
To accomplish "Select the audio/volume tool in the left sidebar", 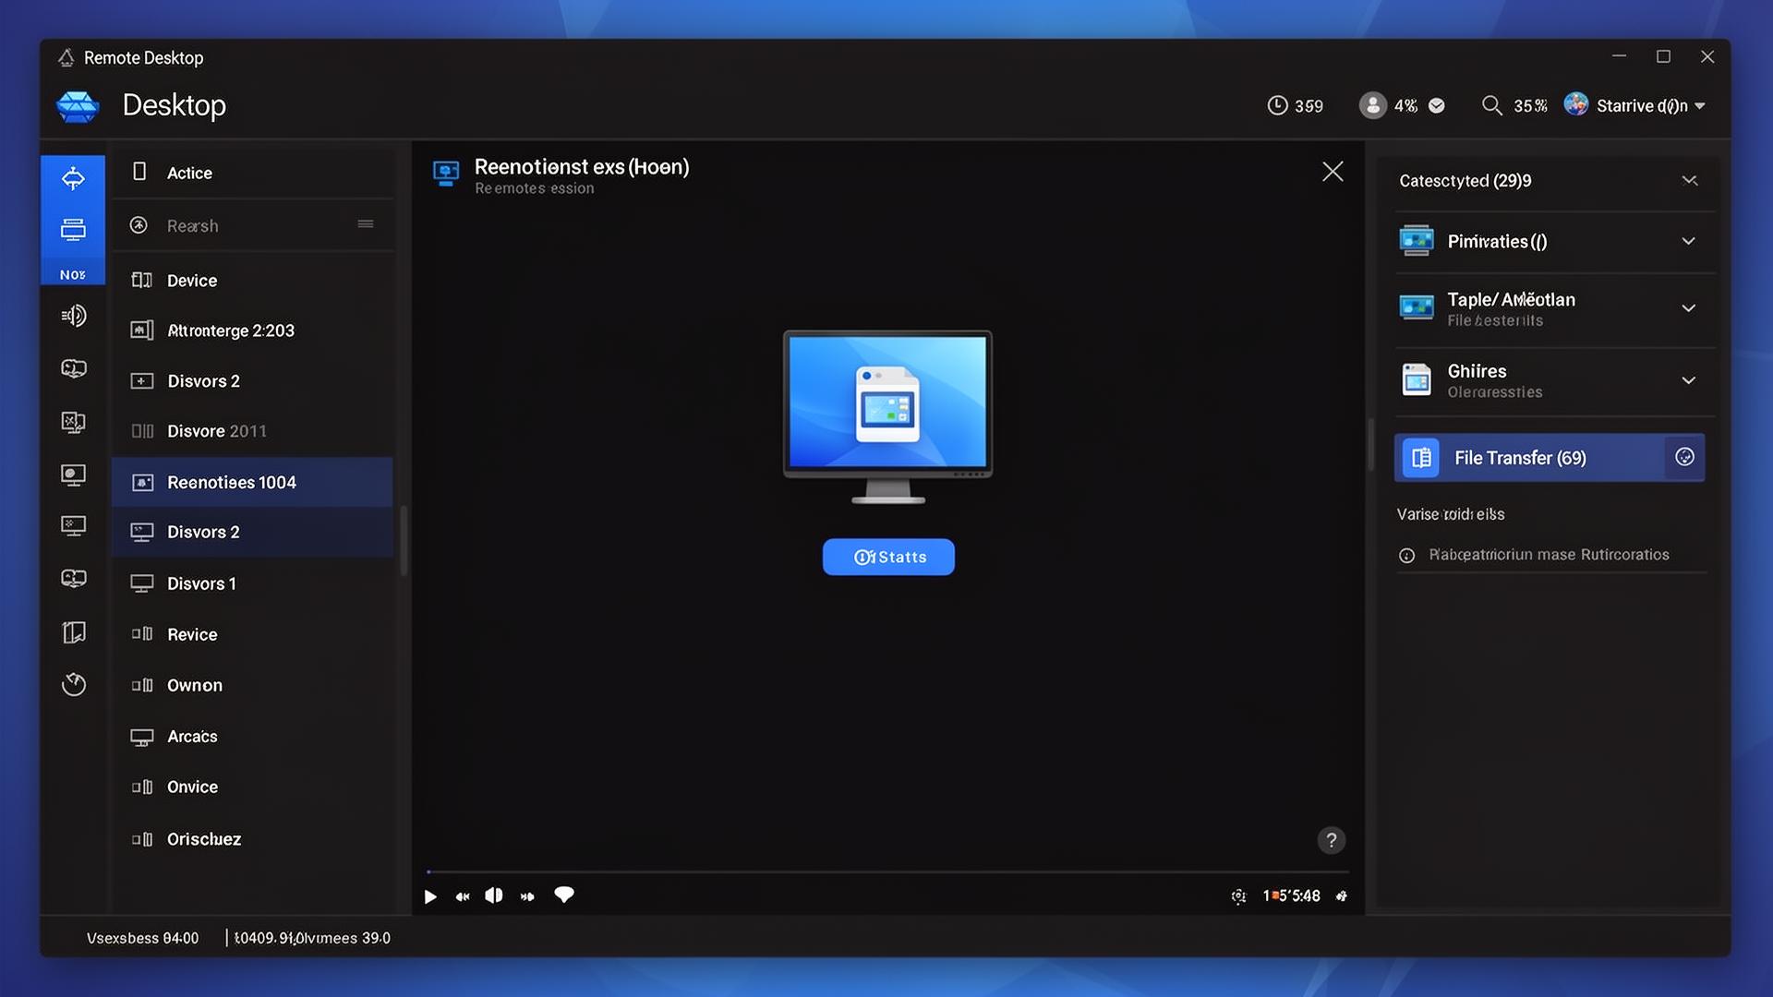I will pyautogui.click(x=73, y=315).
